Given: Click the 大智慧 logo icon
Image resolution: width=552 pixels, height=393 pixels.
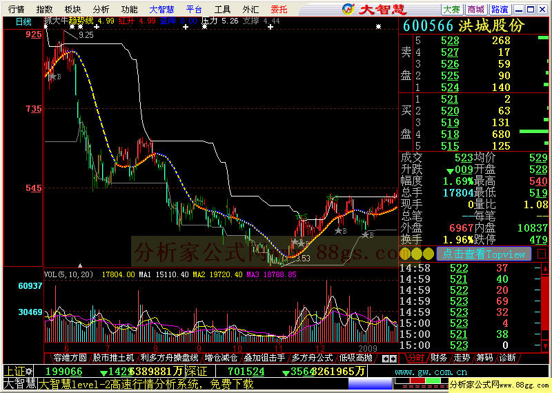Looking at the screenshot, I should click(348, 10).
